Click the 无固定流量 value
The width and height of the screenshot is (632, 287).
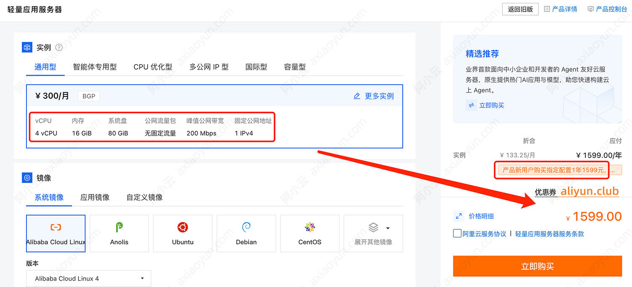click(x=161, y=133)
